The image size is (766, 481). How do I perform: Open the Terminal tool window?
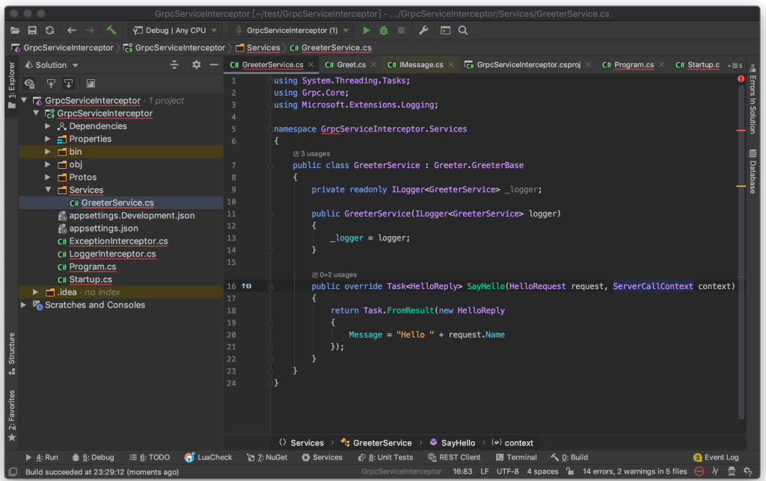pos(516,457)
